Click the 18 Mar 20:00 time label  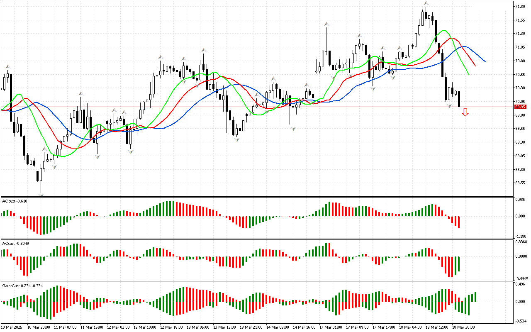[x=463, y=327]
